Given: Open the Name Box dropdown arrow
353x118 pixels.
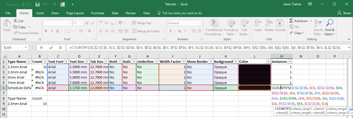Looking at the screenshot, I should point(26,48).
